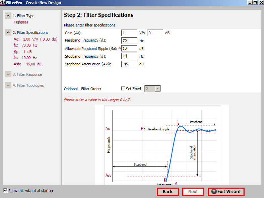Image resolution: width=264 pixels, height=198 pixels.
Task: Click the FilterPro app icon in title bar
Action: pyautogui.click(x=3, y=3)
